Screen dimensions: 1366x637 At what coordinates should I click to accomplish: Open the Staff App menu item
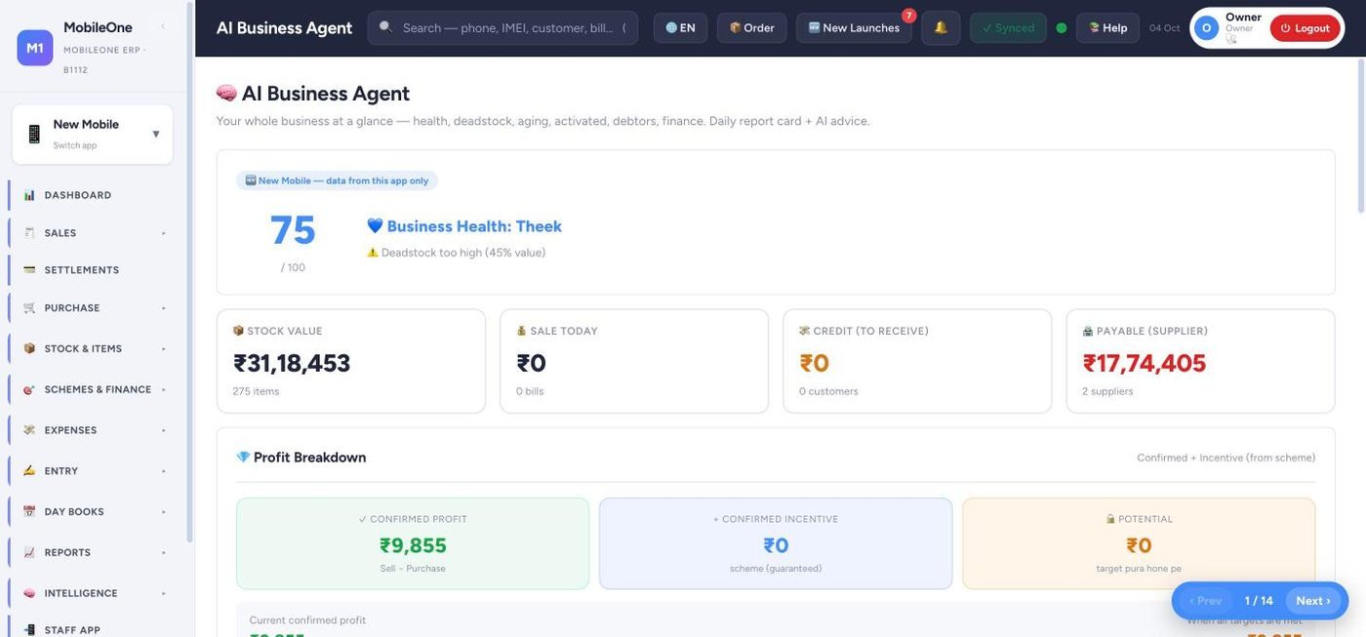pyautogui.click(x=95, y=630)
